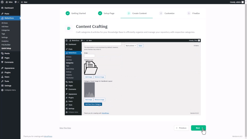Jump to the Finalize step
This screenshot has height=139, width=247.
click(193, 13)
